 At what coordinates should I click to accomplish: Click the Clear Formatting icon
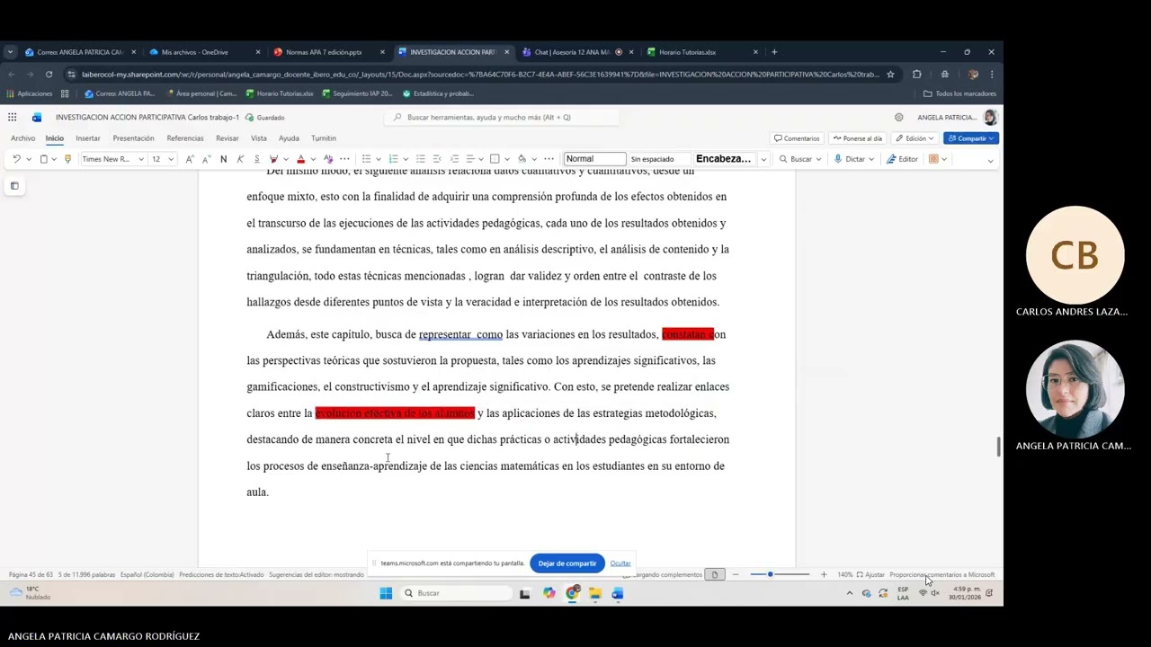point(328,159)
